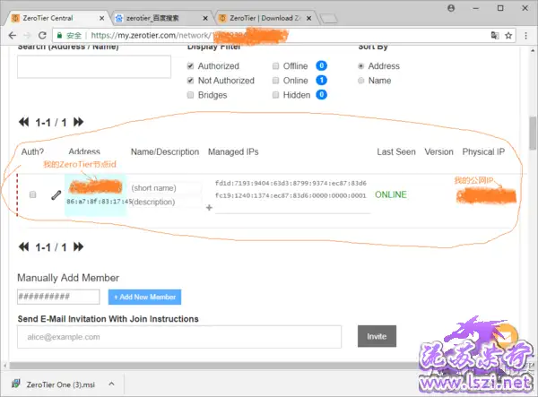Click the member short name field
This screenshot has height=397, width=538.
[165, 188]
